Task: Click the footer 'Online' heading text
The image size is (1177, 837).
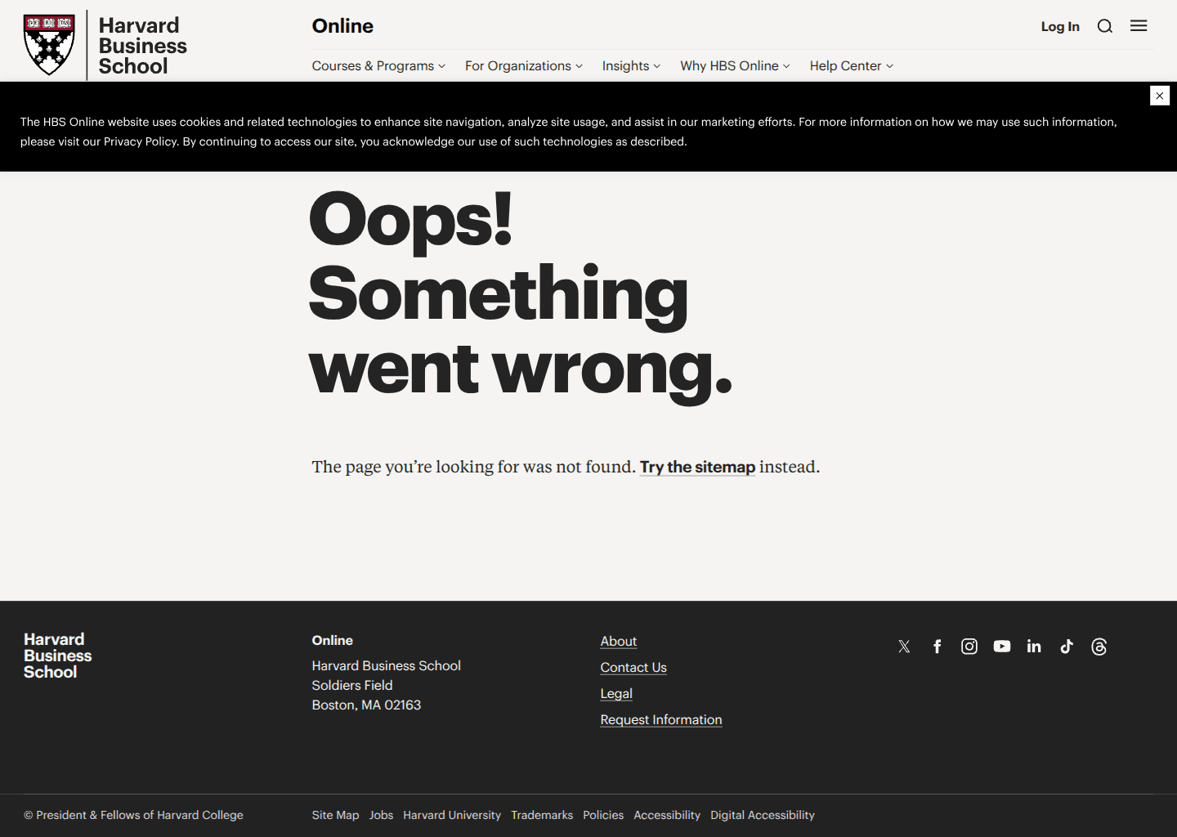Action: point(332,640)
